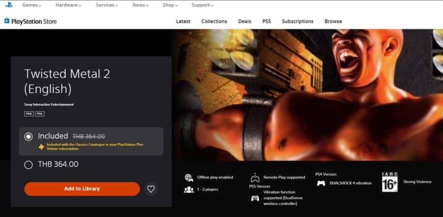The height and width of the screenshot is (217, 443).
Task: Expand the Support dropdown menu
Action: [x=202, y=5]
